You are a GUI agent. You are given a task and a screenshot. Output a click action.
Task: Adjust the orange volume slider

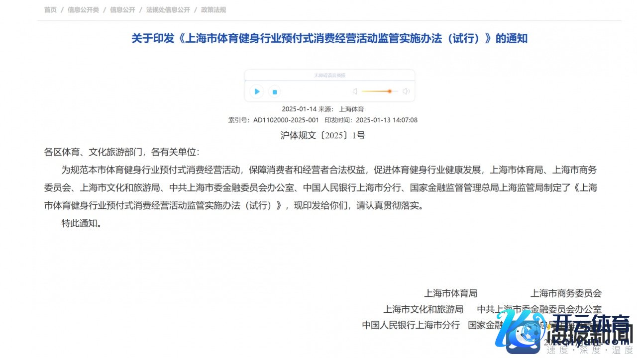[389, 91]
